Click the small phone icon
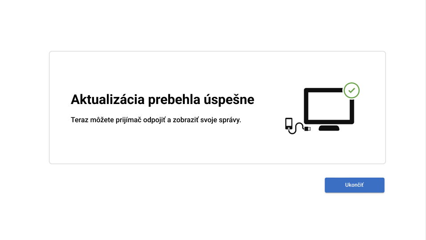The width and height of the screenshot is (426, 240). (x=288, y=124)
